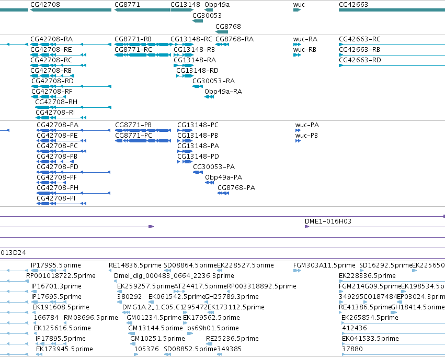
Task: Open transcript wuc-RB
Action: click(305, 49)
